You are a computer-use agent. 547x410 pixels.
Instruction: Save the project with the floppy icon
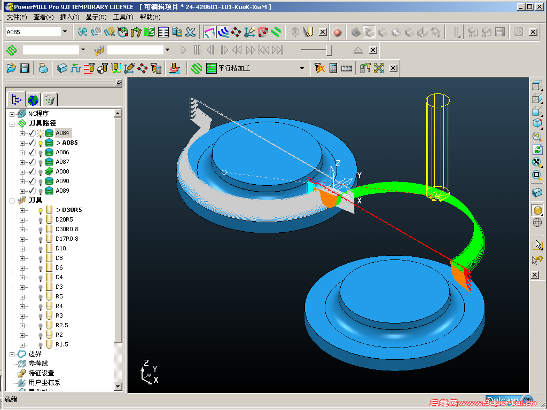25,68
